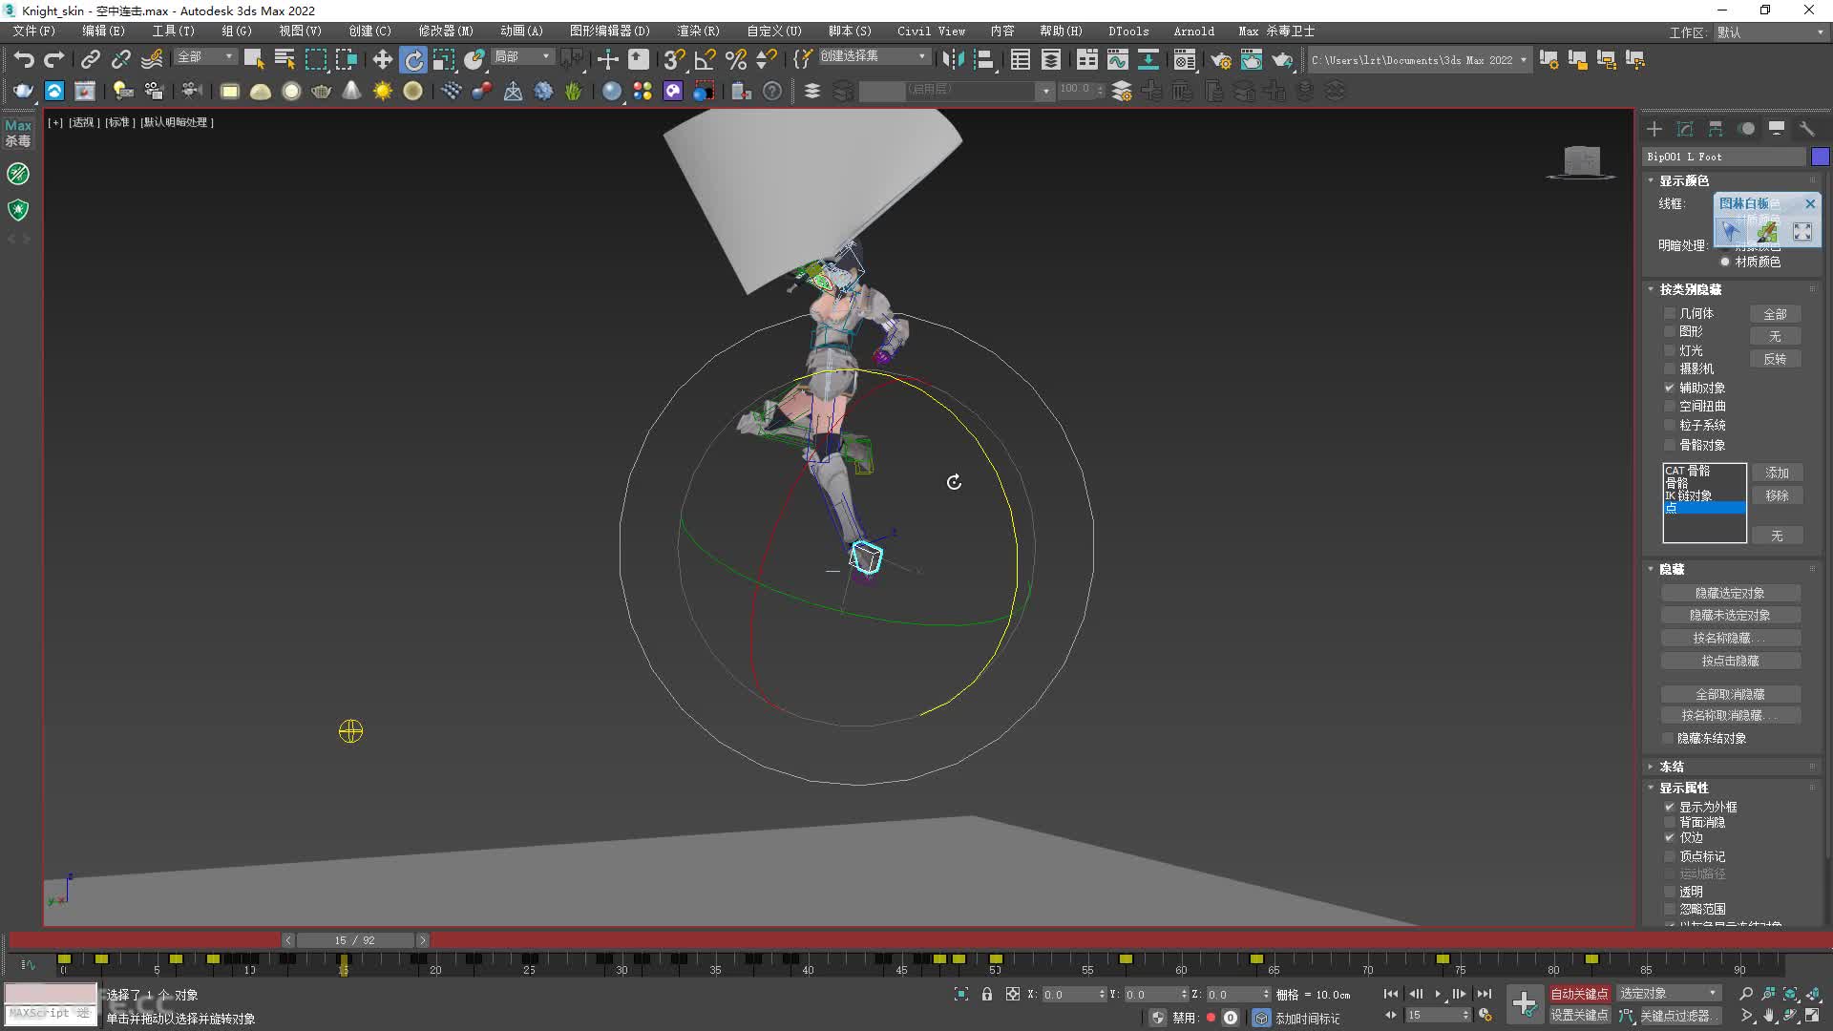Uncheck 辅助对象 checkbox
Image resolution: width=1833 pixels, height=1031 pixels.
pos(1670,388)
